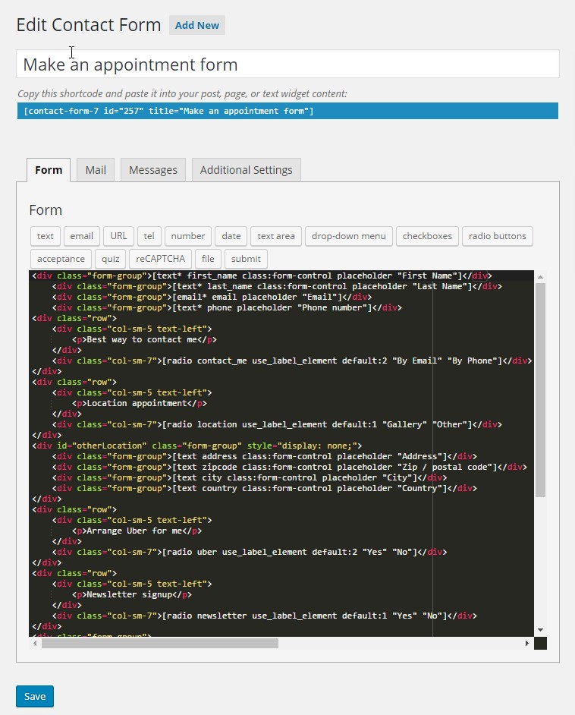575x715 pixels.
Task: Insert a drop-down menu tag
Action: 348,236
